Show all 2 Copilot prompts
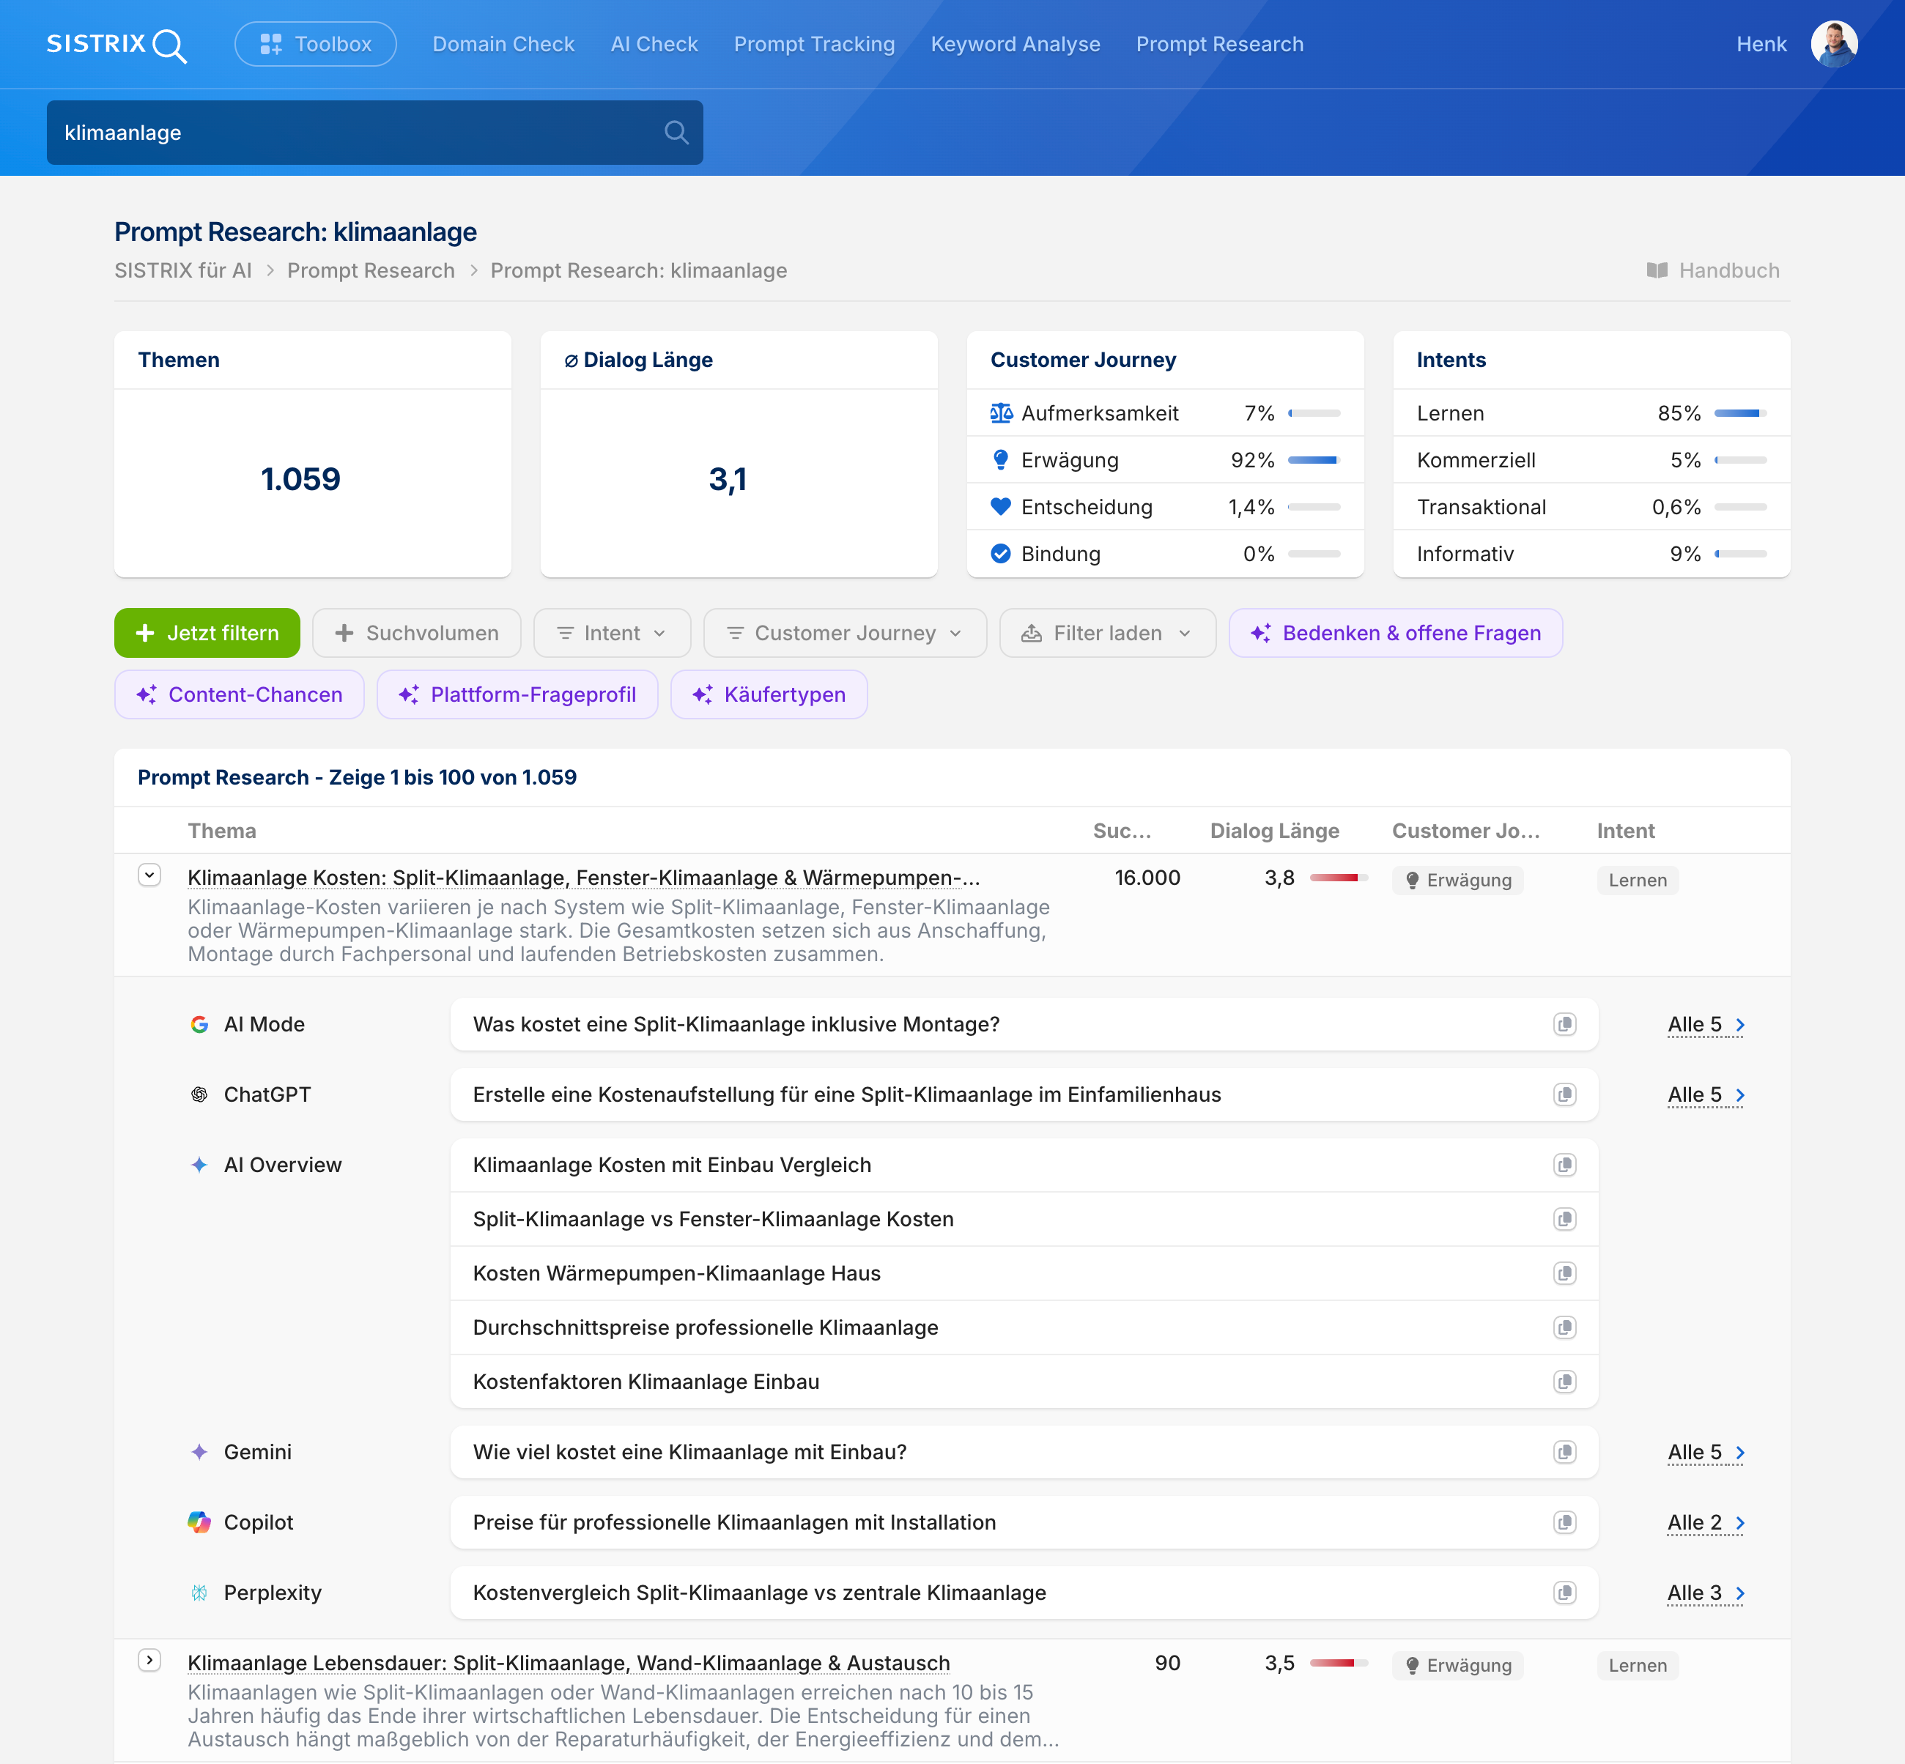 (1706, 1522)
